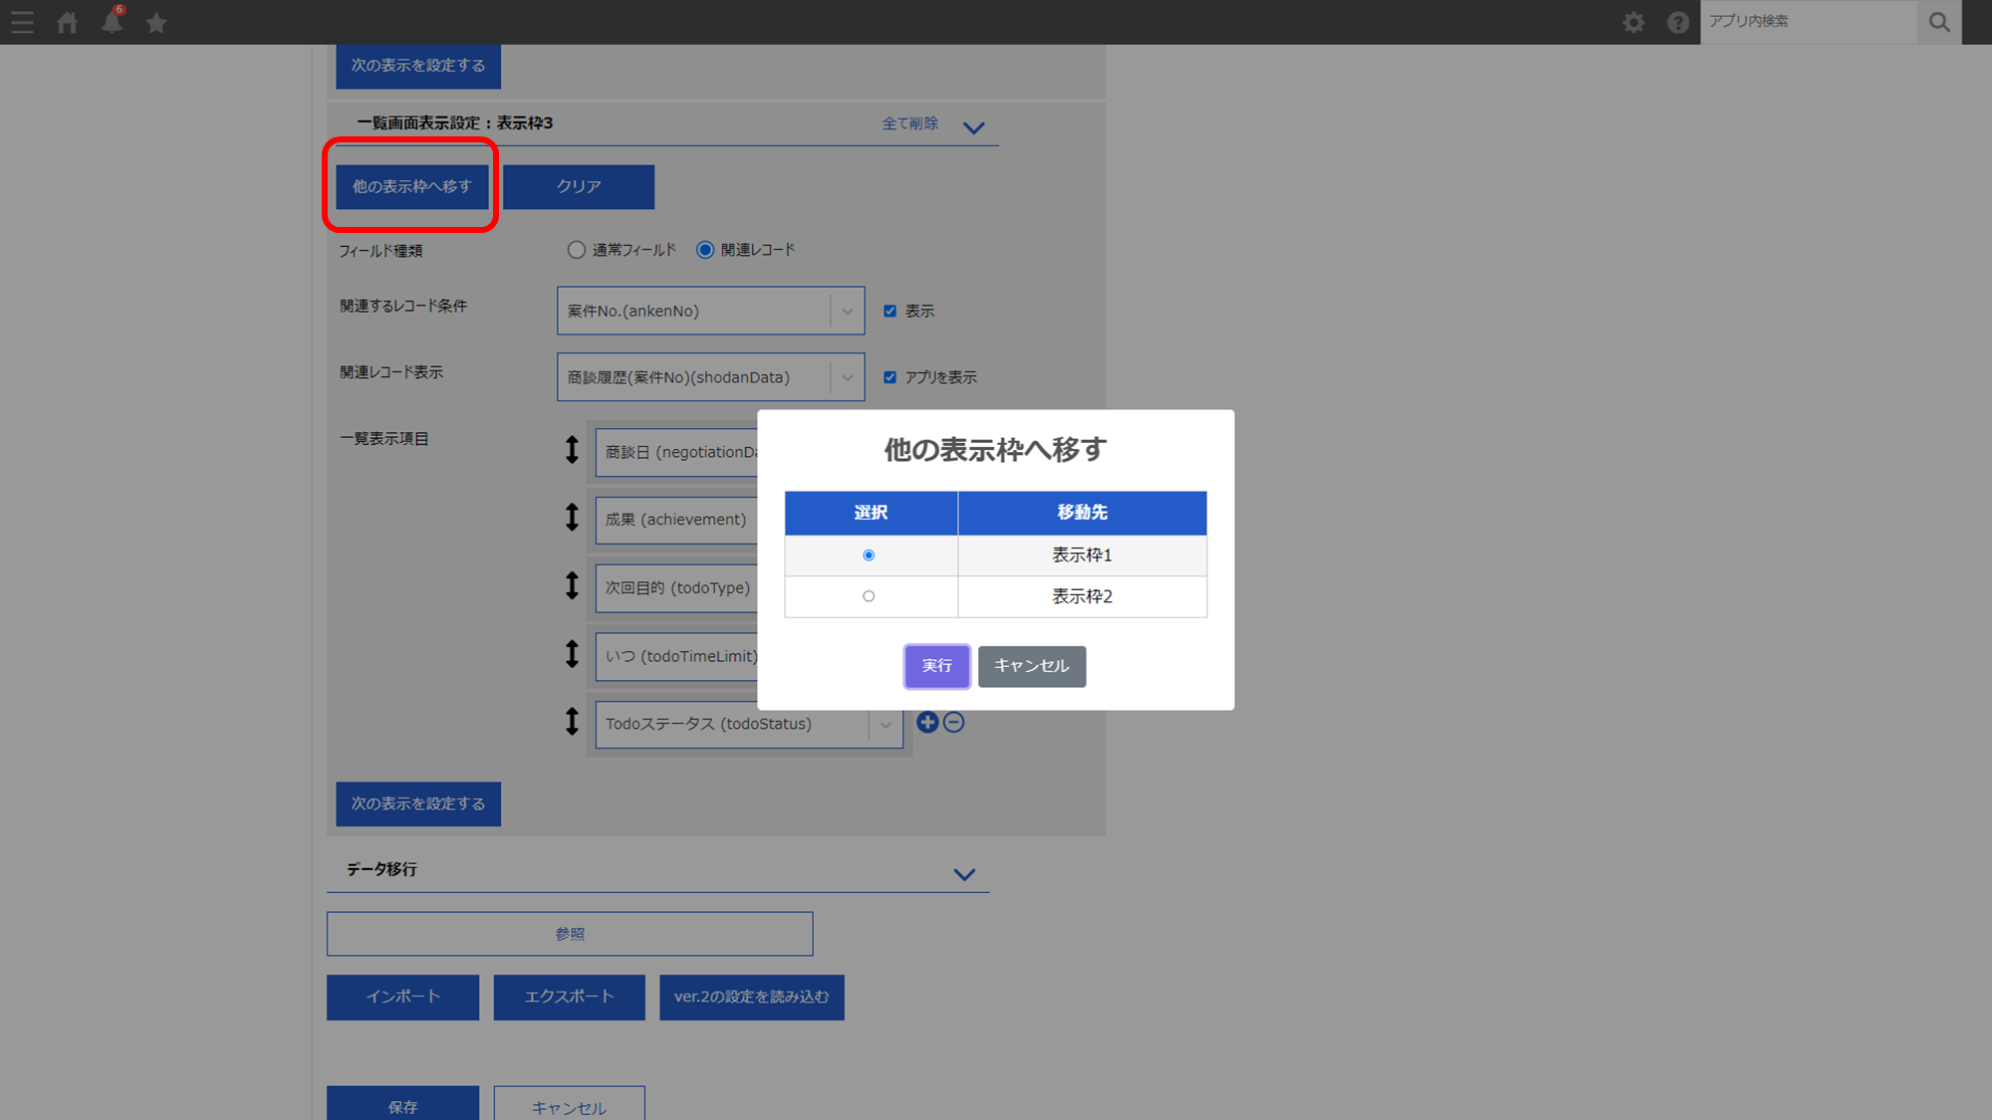Viewport: 1992px width, 1120px height.
Task: Click 実行 button in dialog
Action: [936, 666]
